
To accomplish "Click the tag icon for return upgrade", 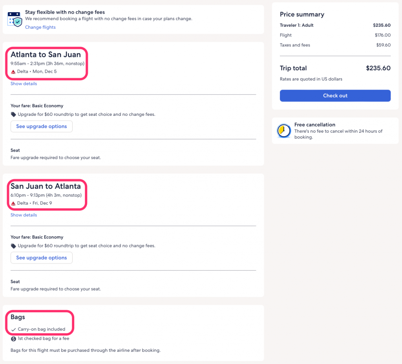I will point(13,246).
